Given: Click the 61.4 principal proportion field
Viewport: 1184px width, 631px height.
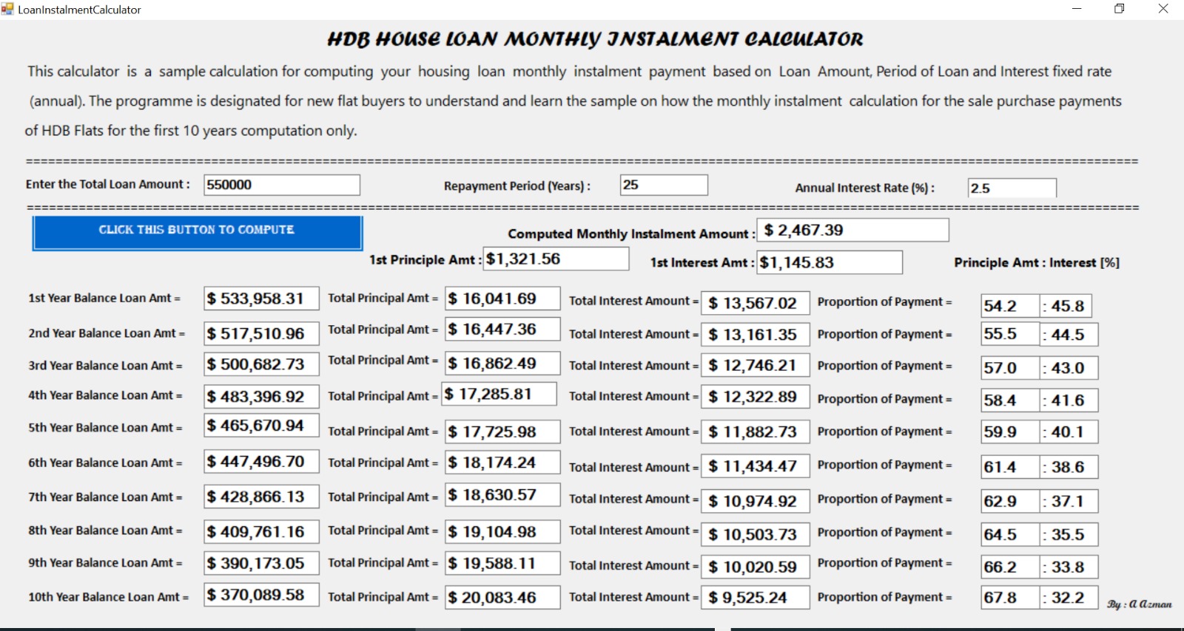Looking at the screenshot, I should coord(1010,467).
